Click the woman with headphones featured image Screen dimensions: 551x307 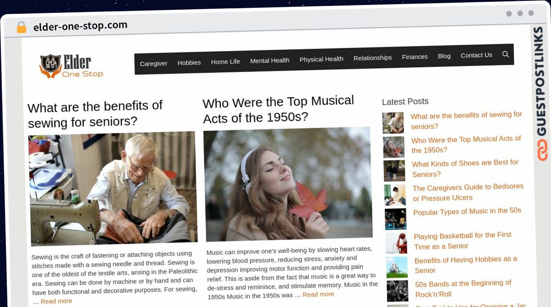click(288, 184)
